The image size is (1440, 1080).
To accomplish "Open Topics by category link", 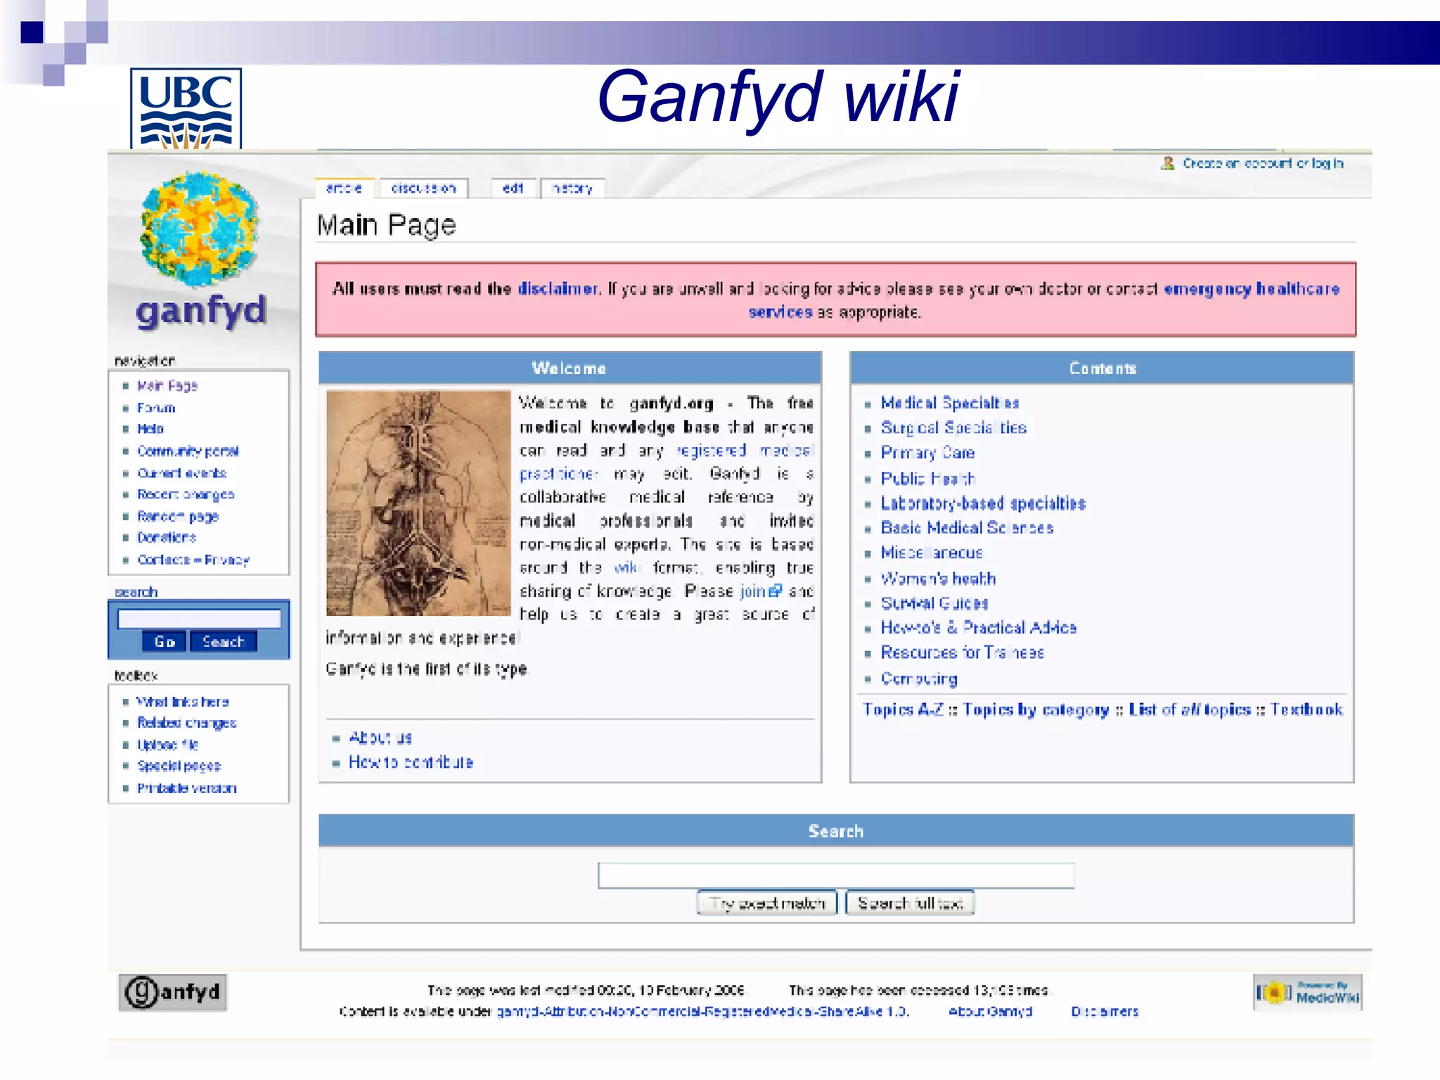I will [1036, 709].
